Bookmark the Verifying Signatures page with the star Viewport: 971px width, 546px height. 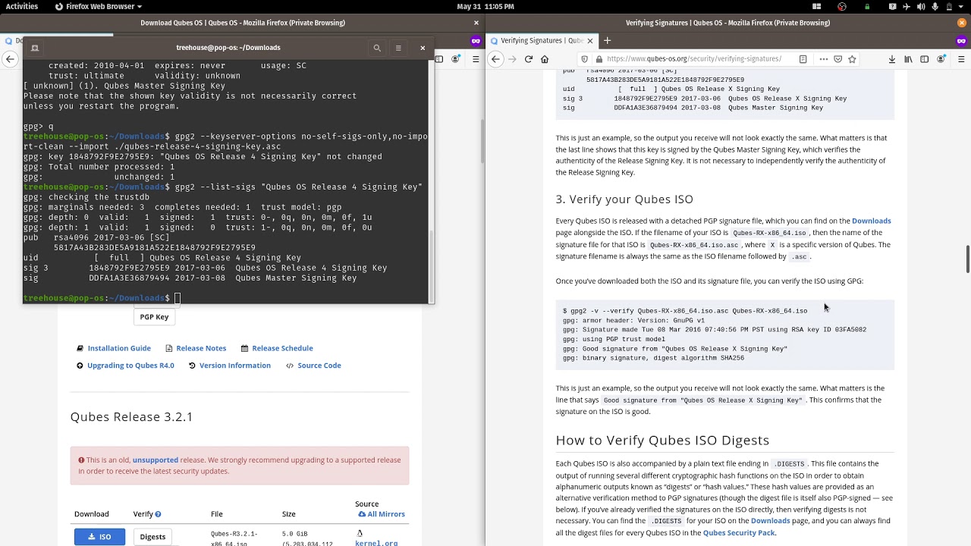[x=852, y=59]
